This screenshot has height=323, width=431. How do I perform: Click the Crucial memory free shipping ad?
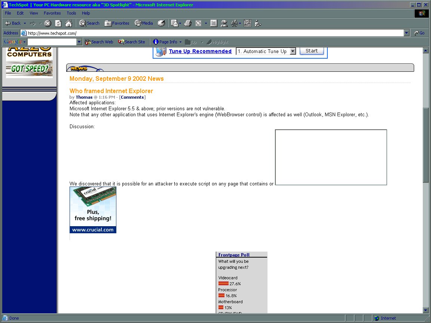point(93,210)
